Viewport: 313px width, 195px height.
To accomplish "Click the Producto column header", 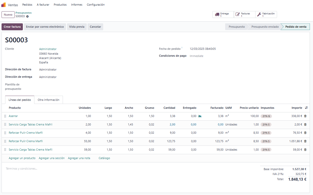I will coord(15,108).
